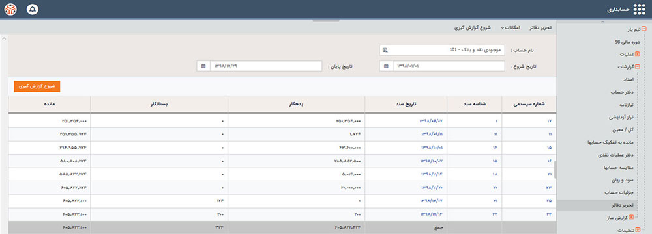Open account lookup icon in نام حساب field
The height and width of the screenshot is (234, 652).
pos(385,50)
